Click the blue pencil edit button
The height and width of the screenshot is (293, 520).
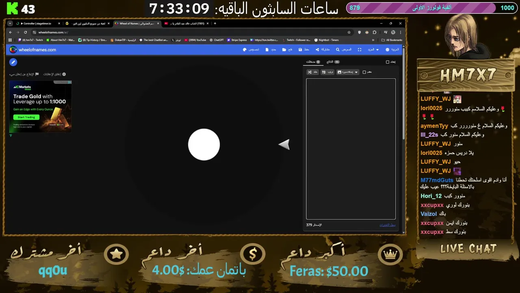(x=13, y=62)
